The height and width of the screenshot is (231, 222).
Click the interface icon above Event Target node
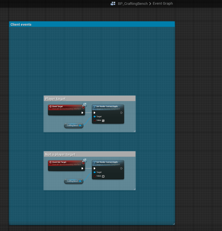pyautogui.click(x=84, y=105)
